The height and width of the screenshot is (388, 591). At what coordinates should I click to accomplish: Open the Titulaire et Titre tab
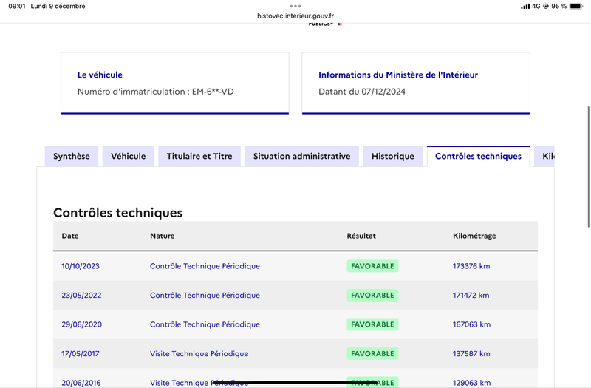tap(199, 156)
